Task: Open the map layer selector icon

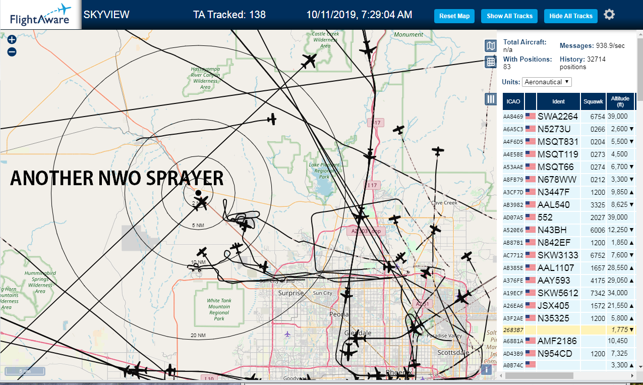Action: click(491, 46)
